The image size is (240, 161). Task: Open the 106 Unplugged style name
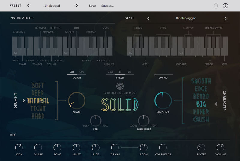coord(186,18)
